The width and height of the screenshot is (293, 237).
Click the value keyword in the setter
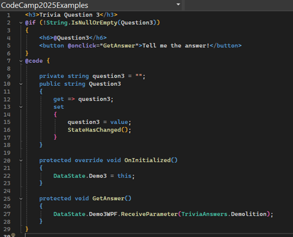tap(119, 122)
